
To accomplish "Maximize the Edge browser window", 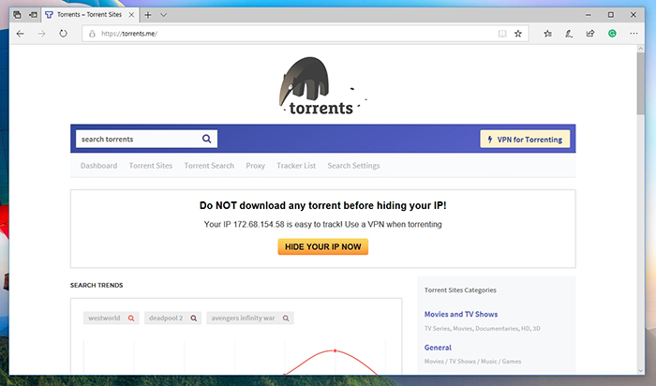I will click(611, 15).
